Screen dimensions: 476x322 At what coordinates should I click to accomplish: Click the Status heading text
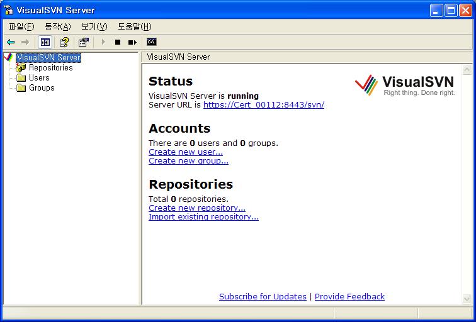(171, 81)
